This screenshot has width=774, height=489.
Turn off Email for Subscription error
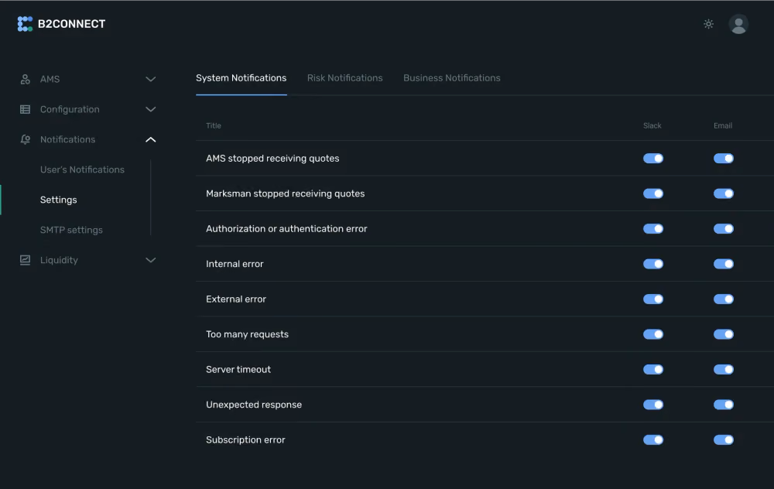[724, 439]
